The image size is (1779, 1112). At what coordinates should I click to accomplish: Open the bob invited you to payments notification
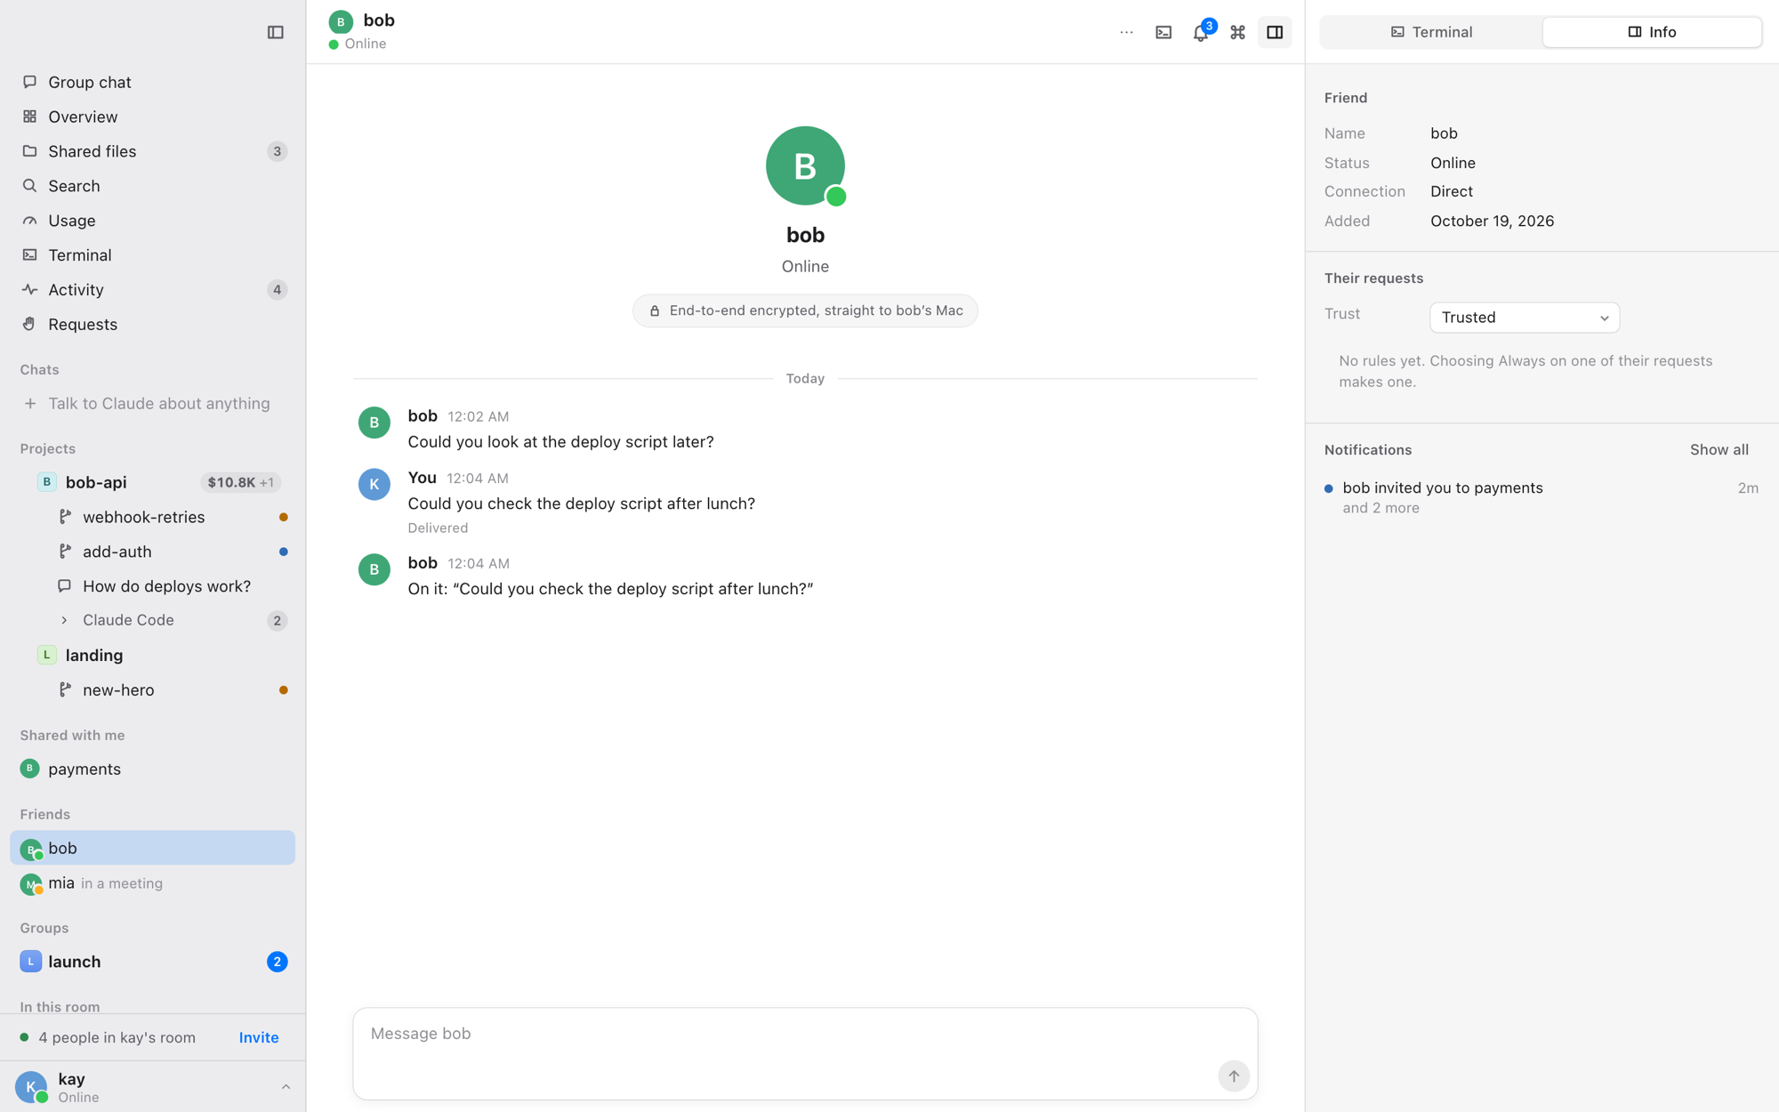point(1542,497)
